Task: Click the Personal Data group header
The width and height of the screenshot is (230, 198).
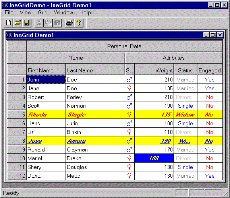Action: [124, 46]
